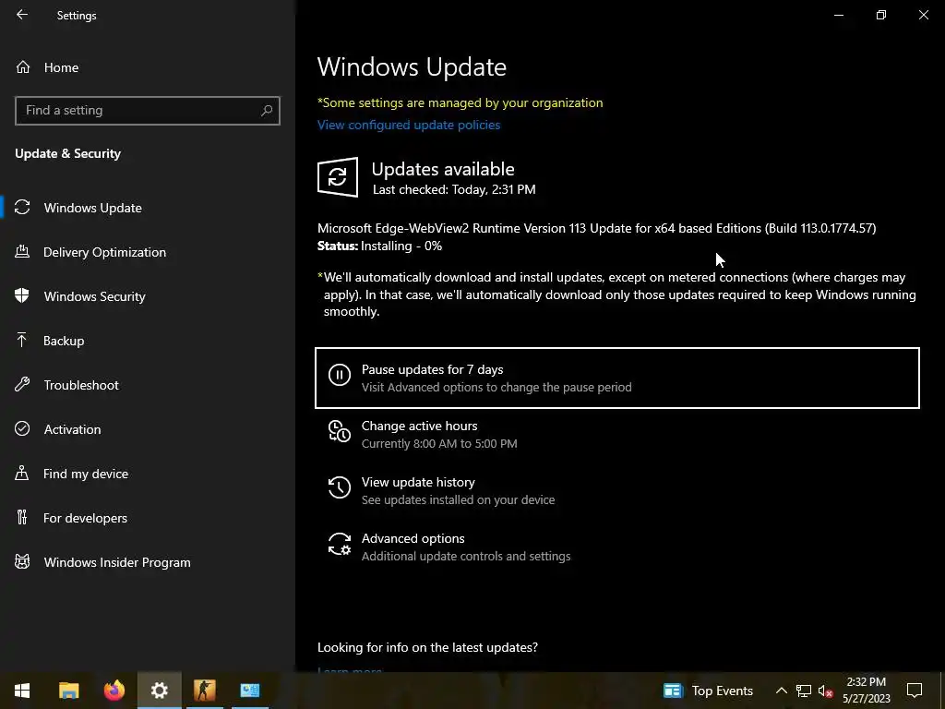The width and height of the screenshot is (945, 709).
Task: Open the clock showing 2:32 PM
Action: point(866,691)
